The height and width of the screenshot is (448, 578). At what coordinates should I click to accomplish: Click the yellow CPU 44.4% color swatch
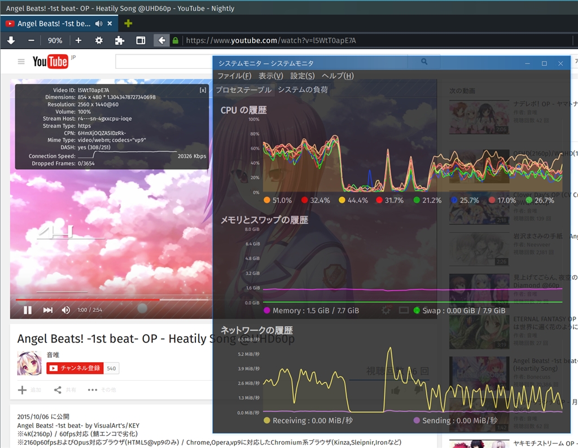tap(341, 200)
